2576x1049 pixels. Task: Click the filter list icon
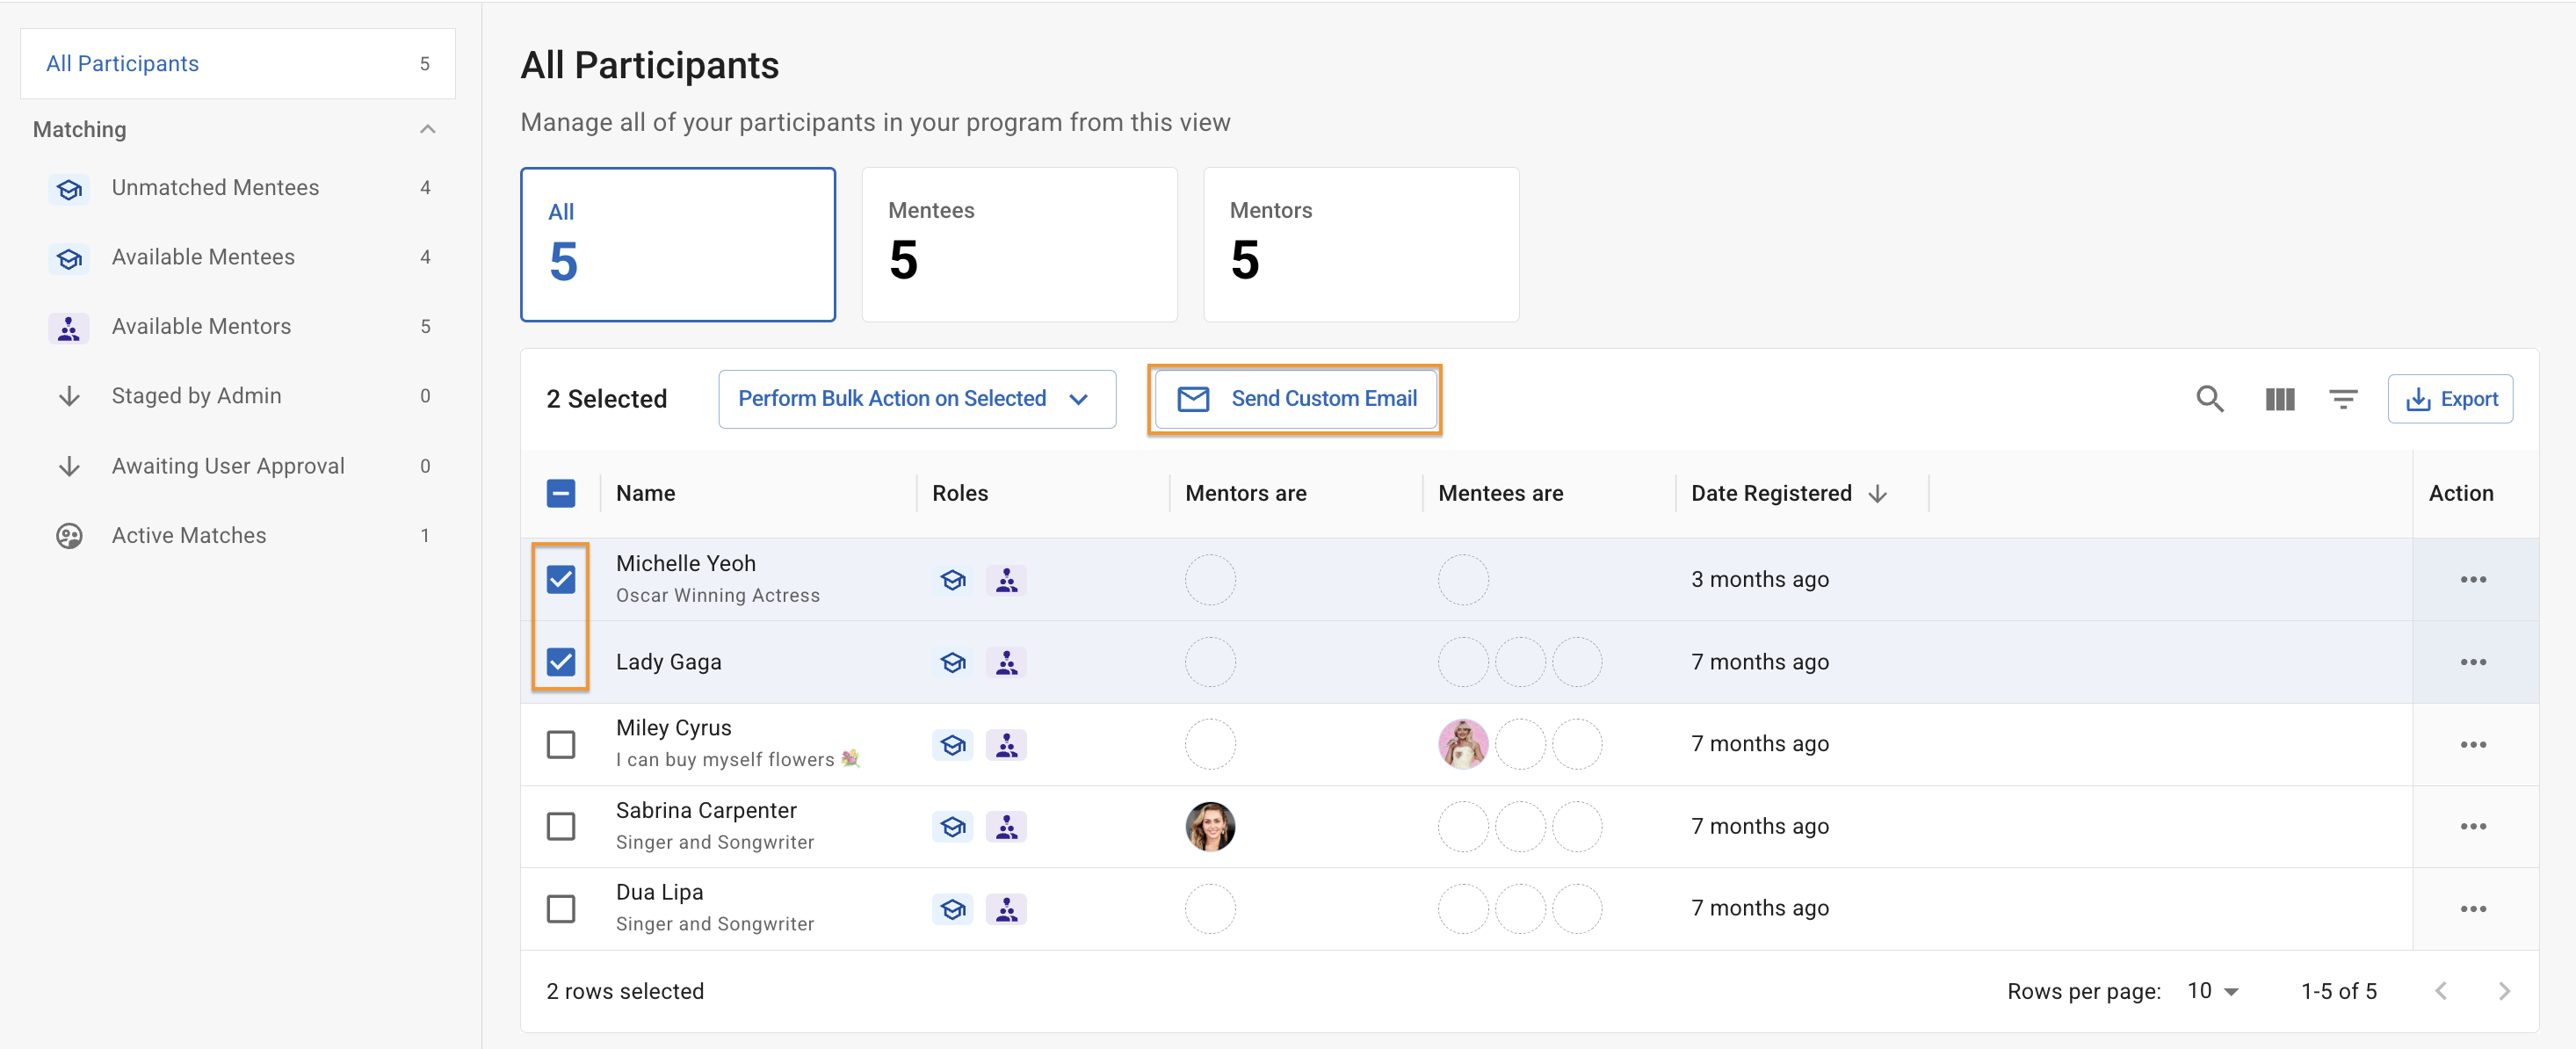pyautogui.click(x=2342, y=399)
